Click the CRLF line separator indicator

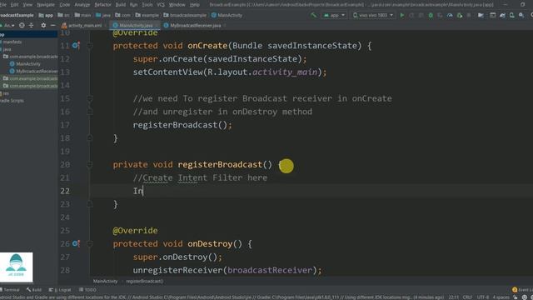467,297
